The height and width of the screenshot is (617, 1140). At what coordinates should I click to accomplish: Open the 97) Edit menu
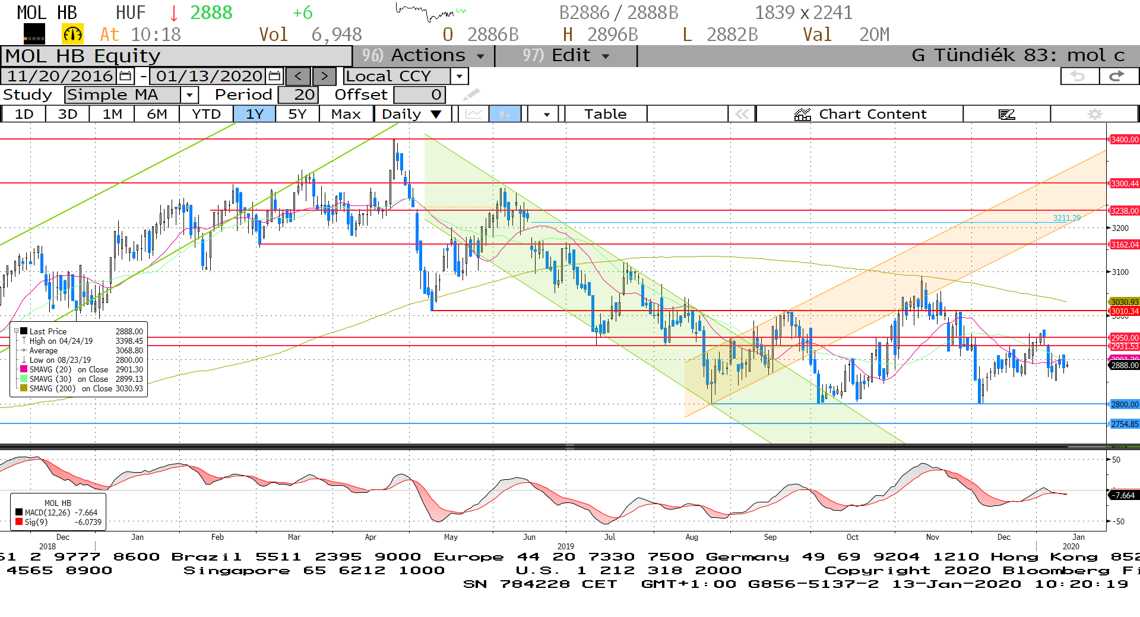(x=565, y=56)
